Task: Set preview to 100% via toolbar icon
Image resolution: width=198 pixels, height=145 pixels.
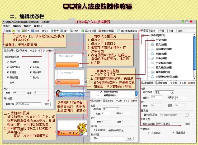Action: coord(72,31)
